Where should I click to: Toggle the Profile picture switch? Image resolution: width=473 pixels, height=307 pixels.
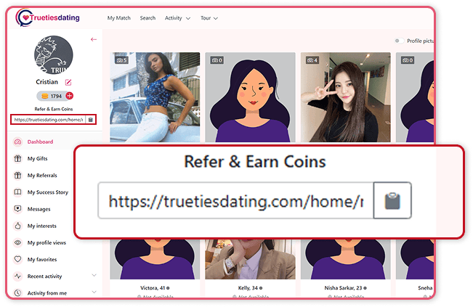pos(399,41)
